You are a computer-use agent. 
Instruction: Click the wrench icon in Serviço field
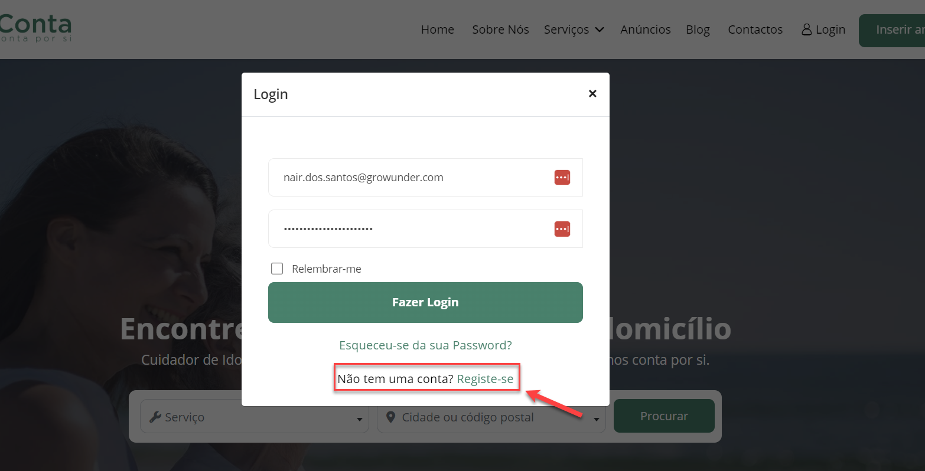point(155,417)
